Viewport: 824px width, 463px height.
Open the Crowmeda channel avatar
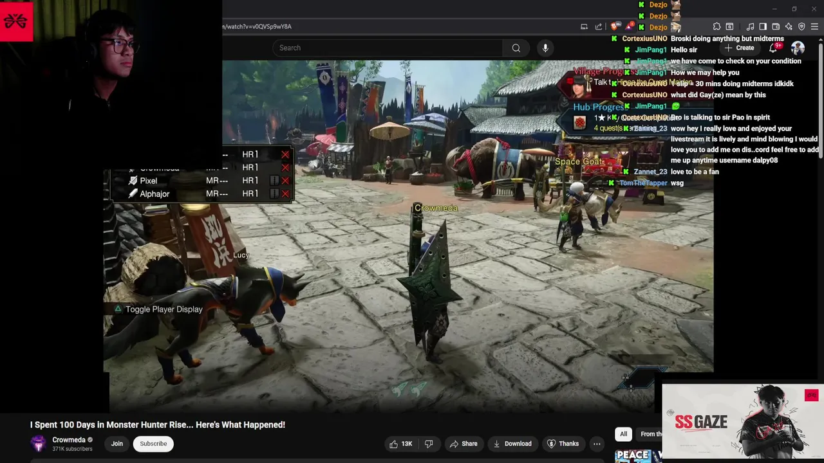point(39,444)
